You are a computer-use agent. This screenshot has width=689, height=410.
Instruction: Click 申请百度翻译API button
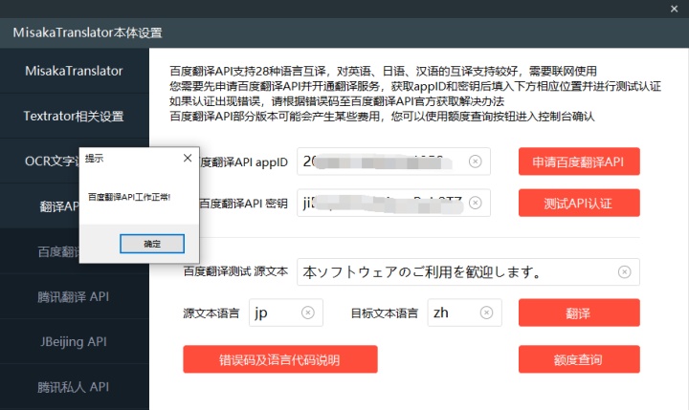(579, 162)
